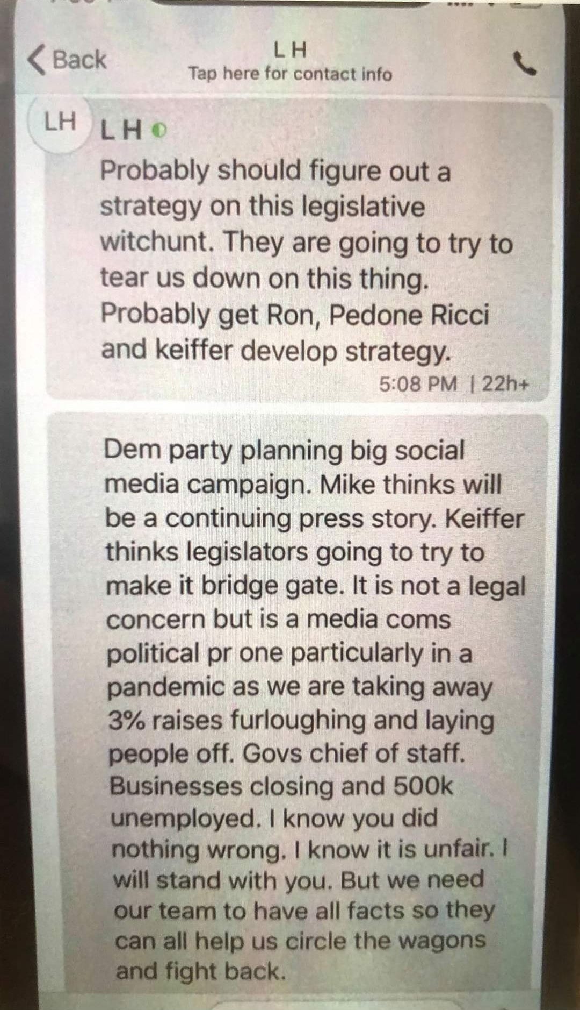Open the round LH avatar circle
Image resolution: width=580 pixels, height=1010 pixels.
pyautogui.click(x=60, y=123)
